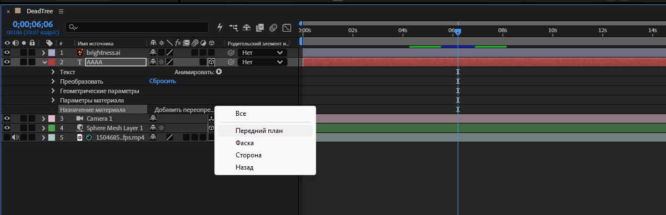Hide the brightness.ai layer via eye toggle
This screenshot has height=215, width=666.
(x=7, y=53)
